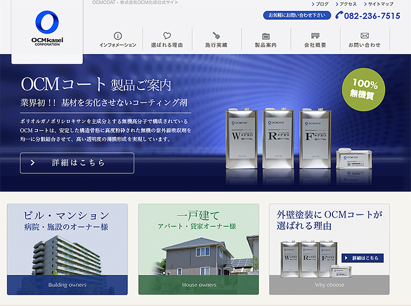Viewport: 411px width, 306px height.
Task: Click the product box icon above 製品案内
Action: tap(266, 36)
